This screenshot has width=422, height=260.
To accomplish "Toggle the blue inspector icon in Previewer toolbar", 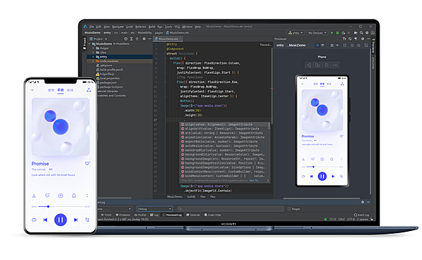I will coord(318,45).
